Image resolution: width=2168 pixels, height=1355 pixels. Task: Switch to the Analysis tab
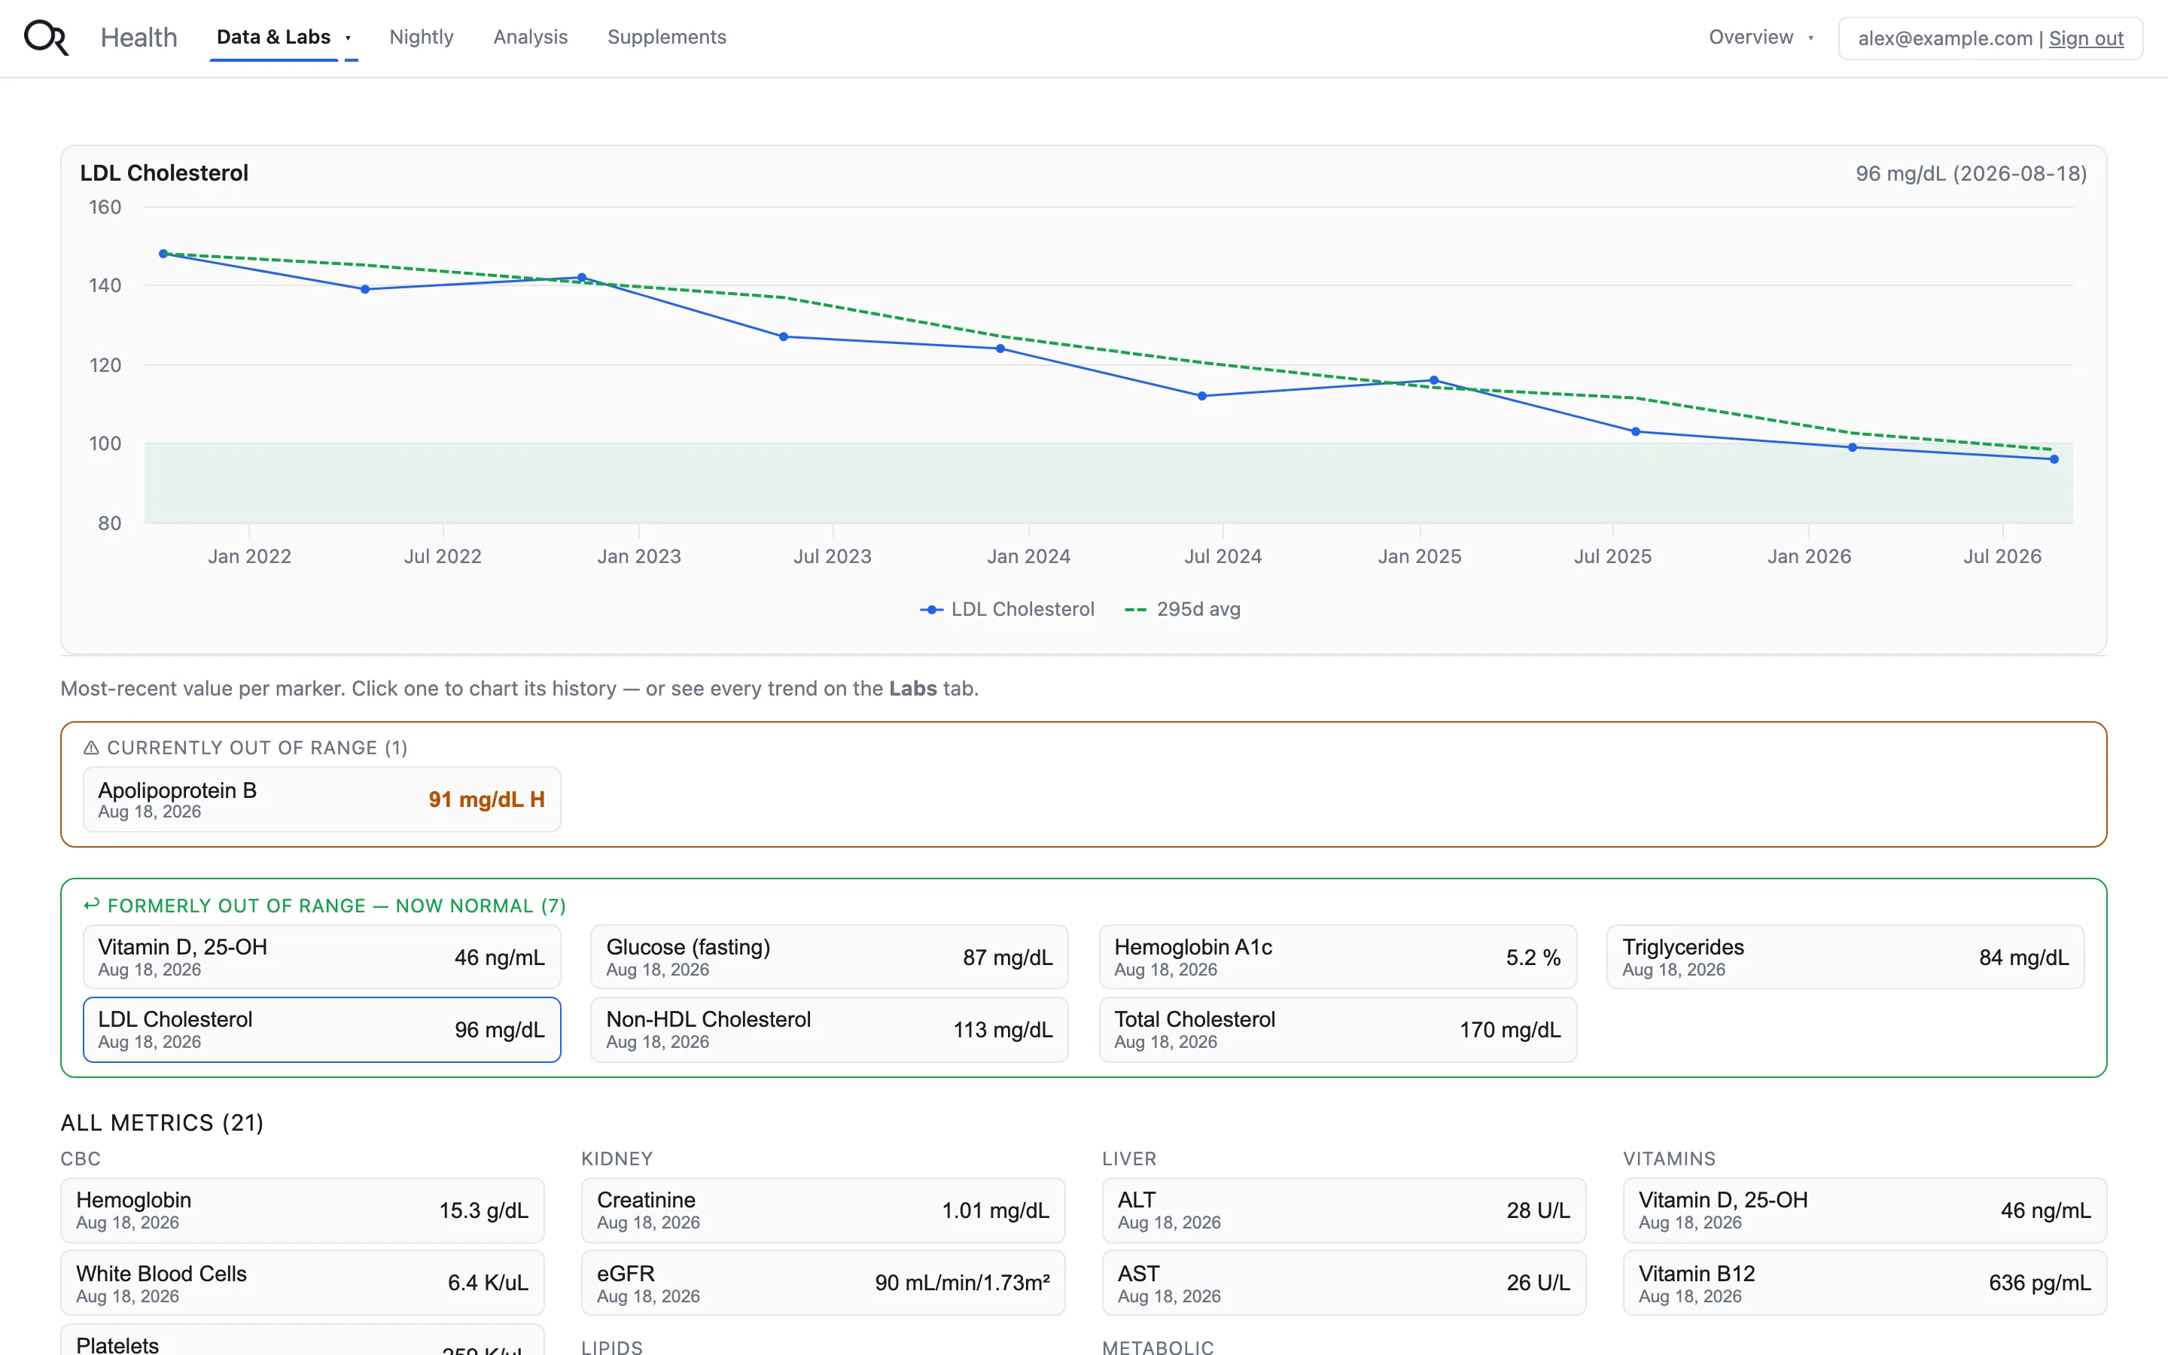coord(531,38)
